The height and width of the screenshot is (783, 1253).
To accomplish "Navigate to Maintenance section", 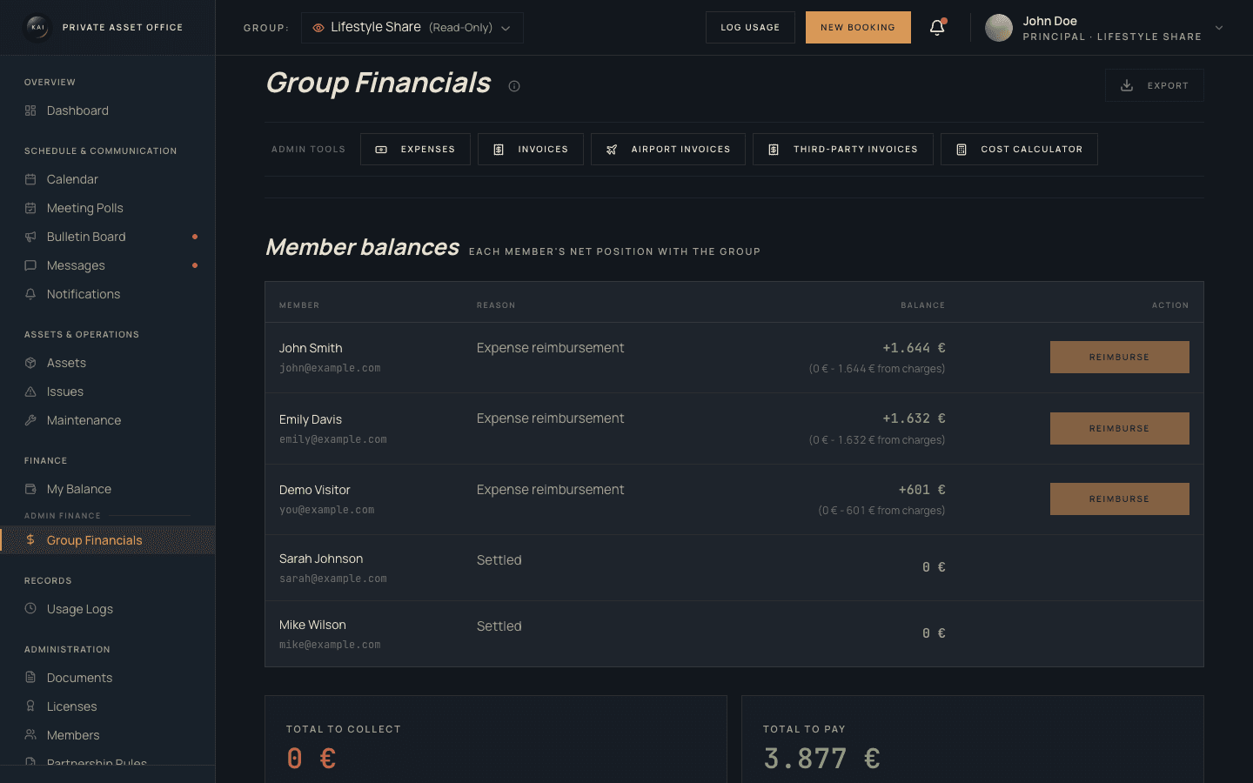I will [x=108, y=420].
